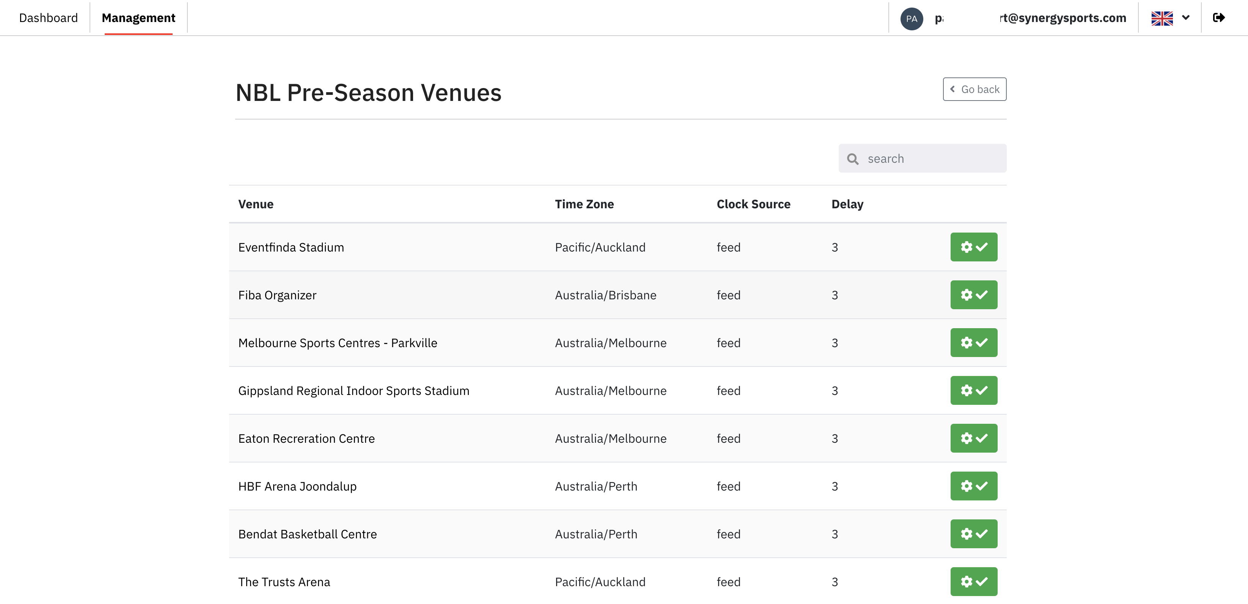
Task: Expand the language selector chevron
Action: point(1185,18)
